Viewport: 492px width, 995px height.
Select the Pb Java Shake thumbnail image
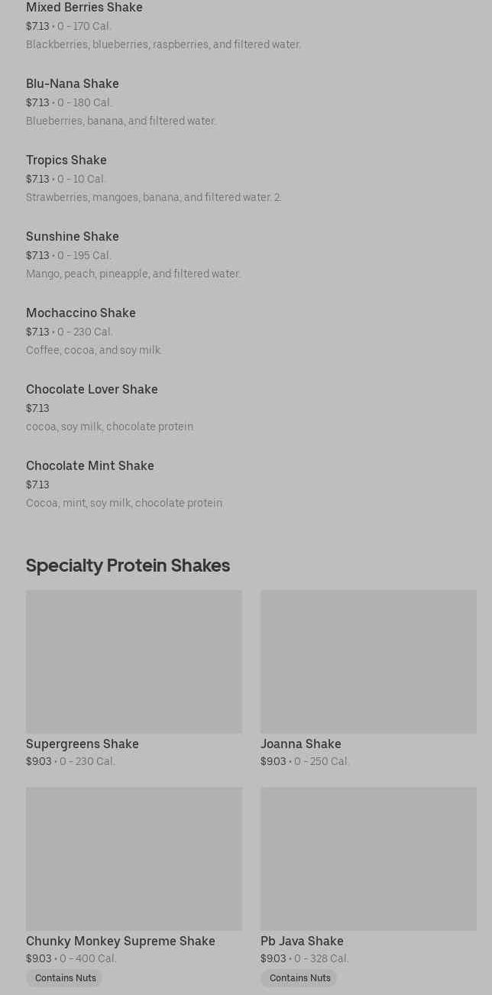(x=368, y=858)
